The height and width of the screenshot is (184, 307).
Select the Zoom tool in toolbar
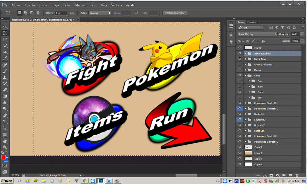click(x=5, y=147)
